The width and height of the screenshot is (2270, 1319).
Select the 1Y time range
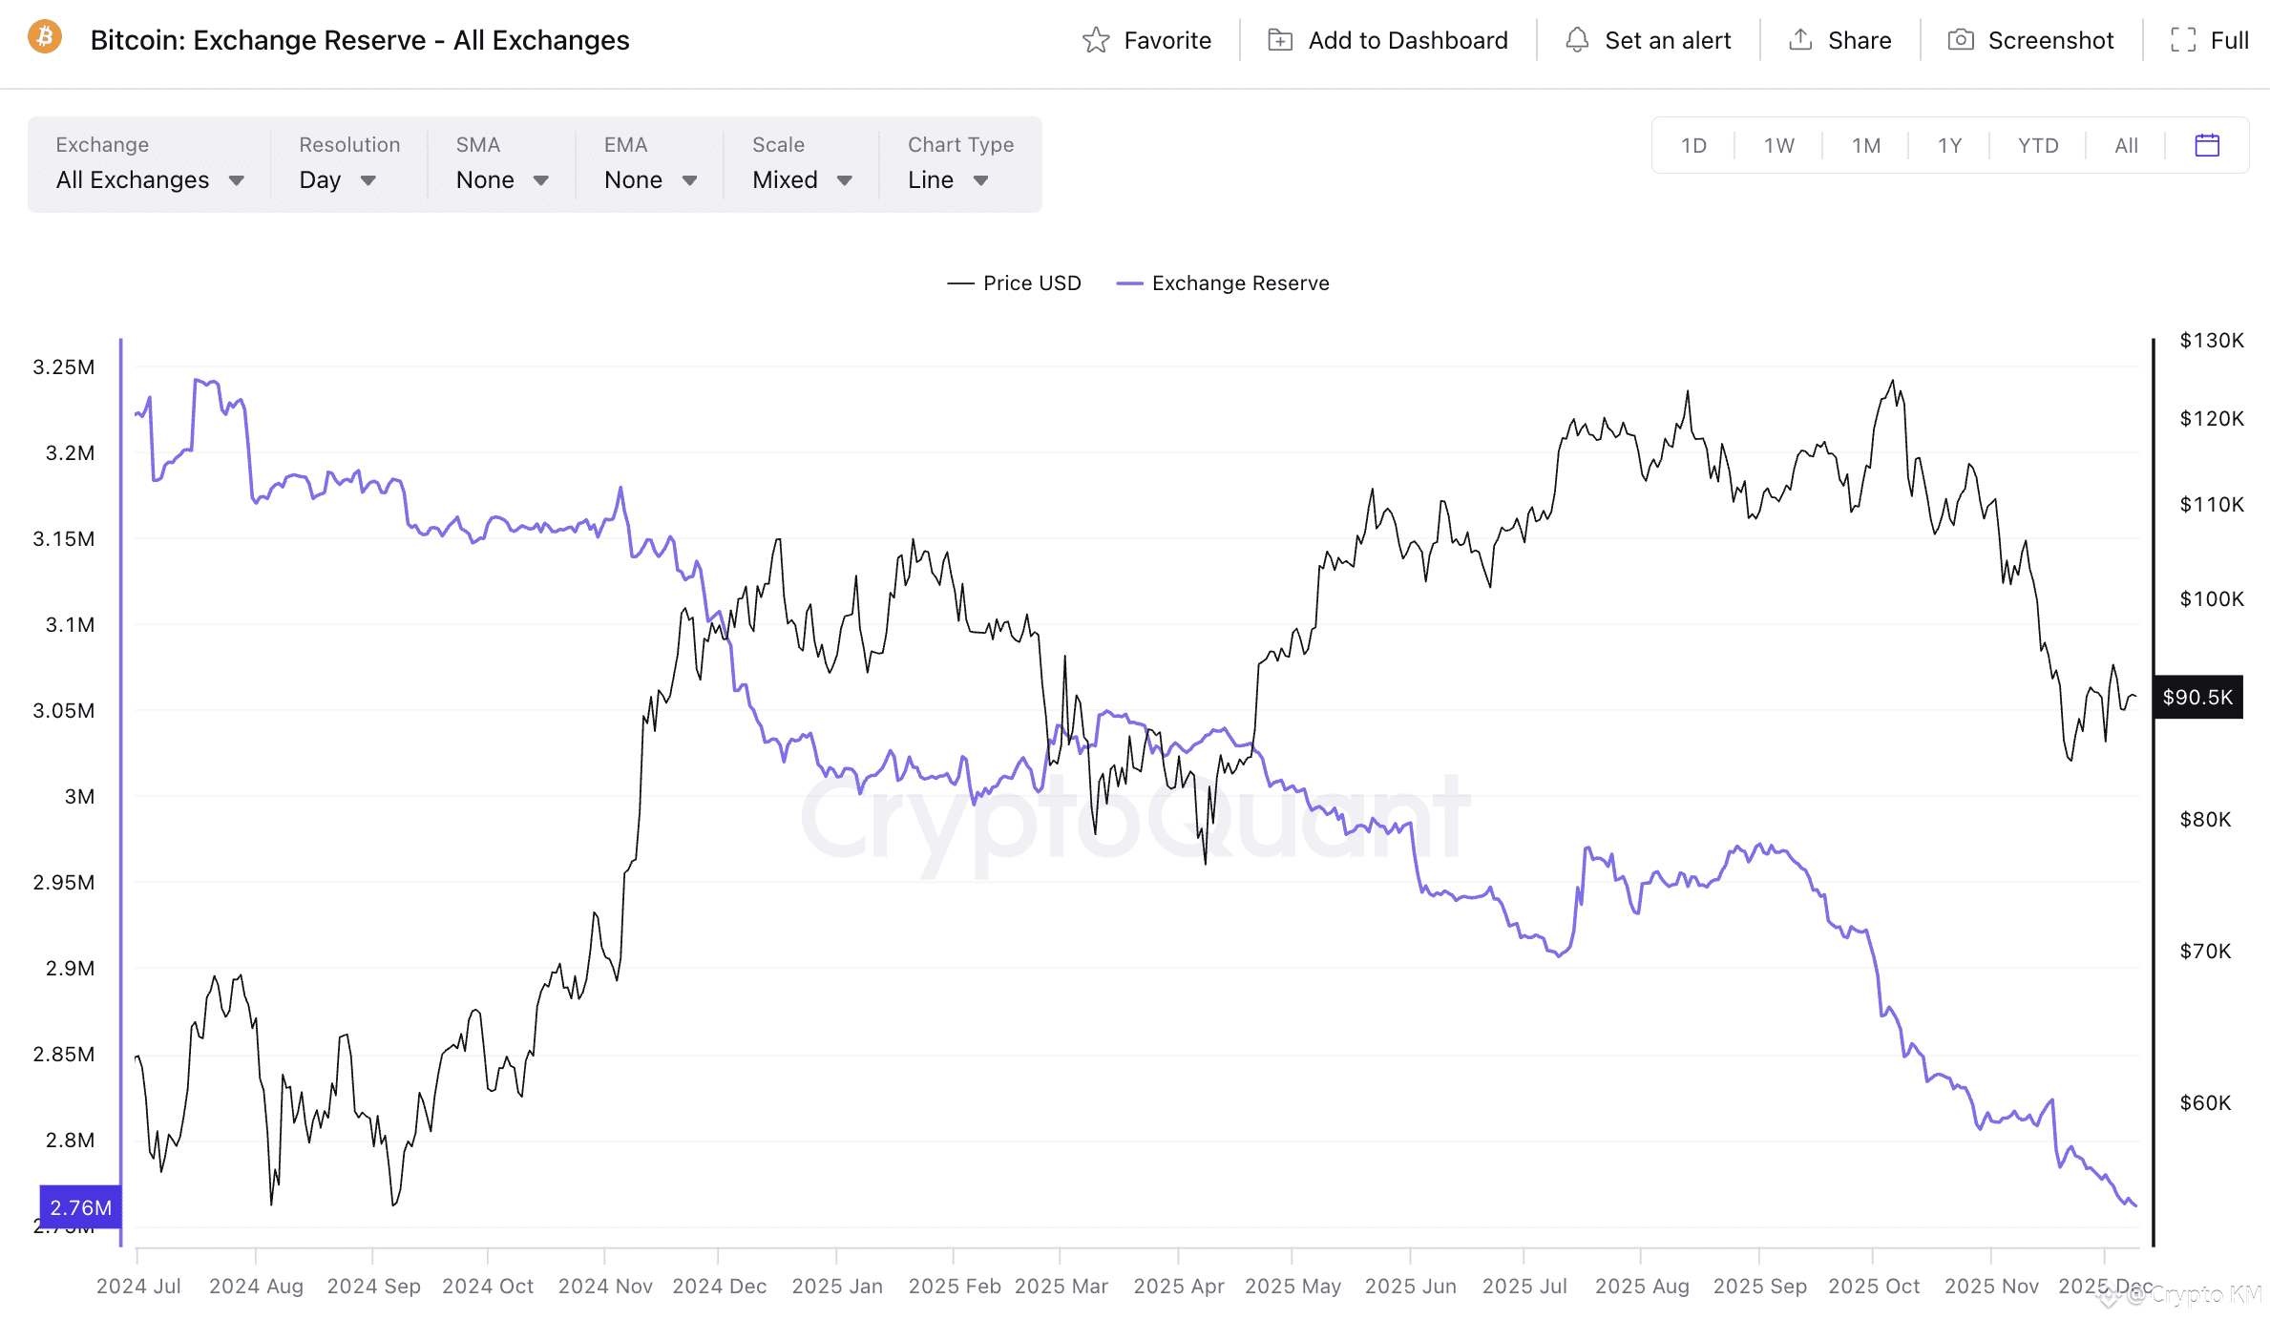(1949, 145)
